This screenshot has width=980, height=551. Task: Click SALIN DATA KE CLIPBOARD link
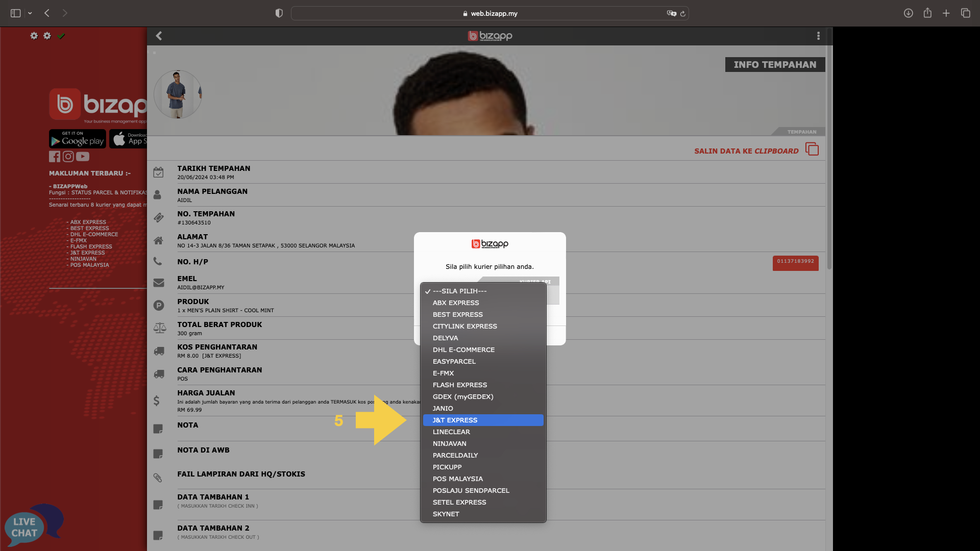point(746,151)
